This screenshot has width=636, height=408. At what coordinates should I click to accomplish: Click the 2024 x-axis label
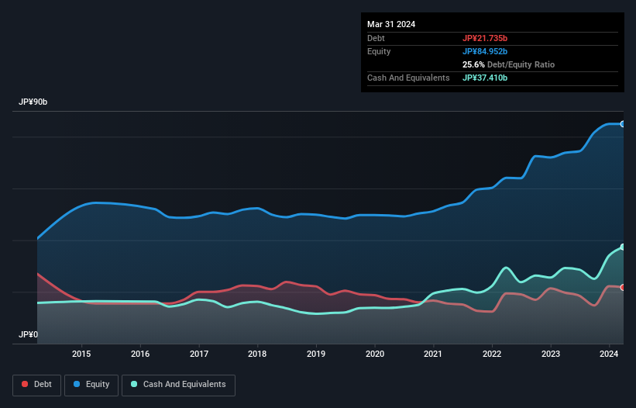coord(609,354)
